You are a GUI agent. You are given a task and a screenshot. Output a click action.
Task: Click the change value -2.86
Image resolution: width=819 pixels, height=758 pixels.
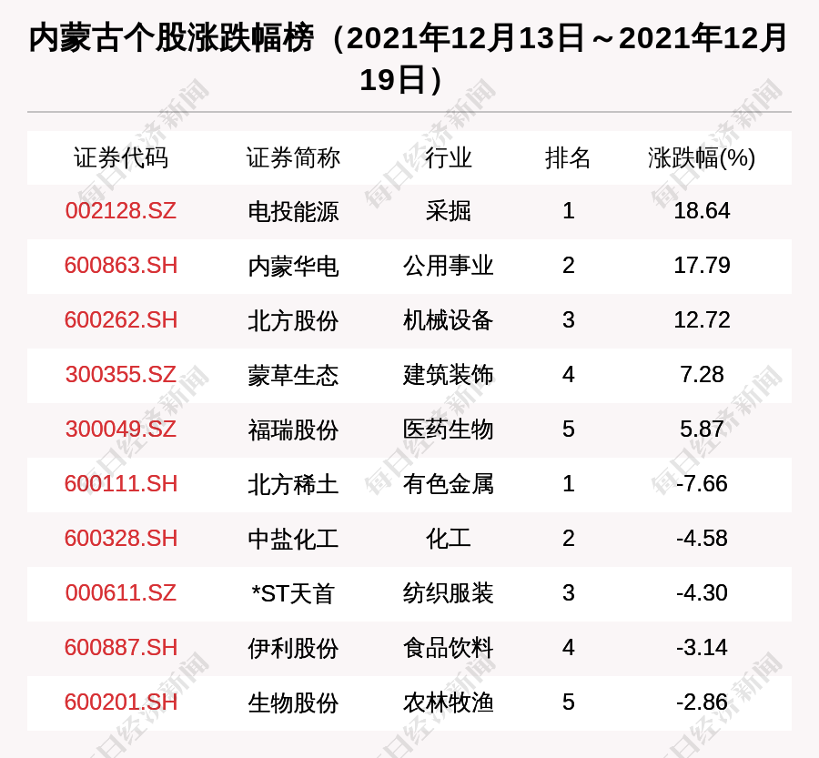pyautogui.click(x=702, y=702)
